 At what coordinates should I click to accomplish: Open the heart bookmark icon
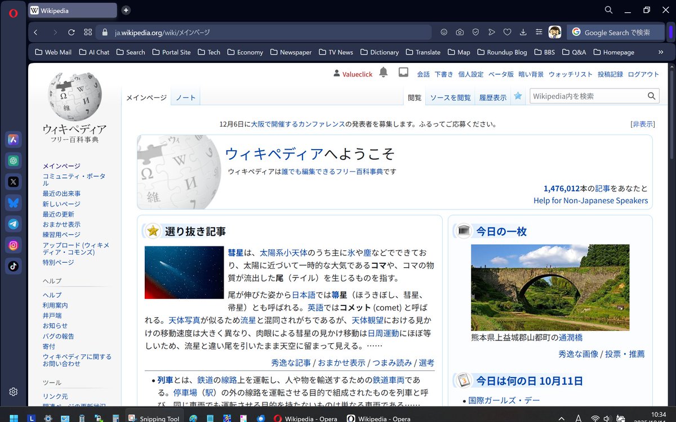coord(507,32)
